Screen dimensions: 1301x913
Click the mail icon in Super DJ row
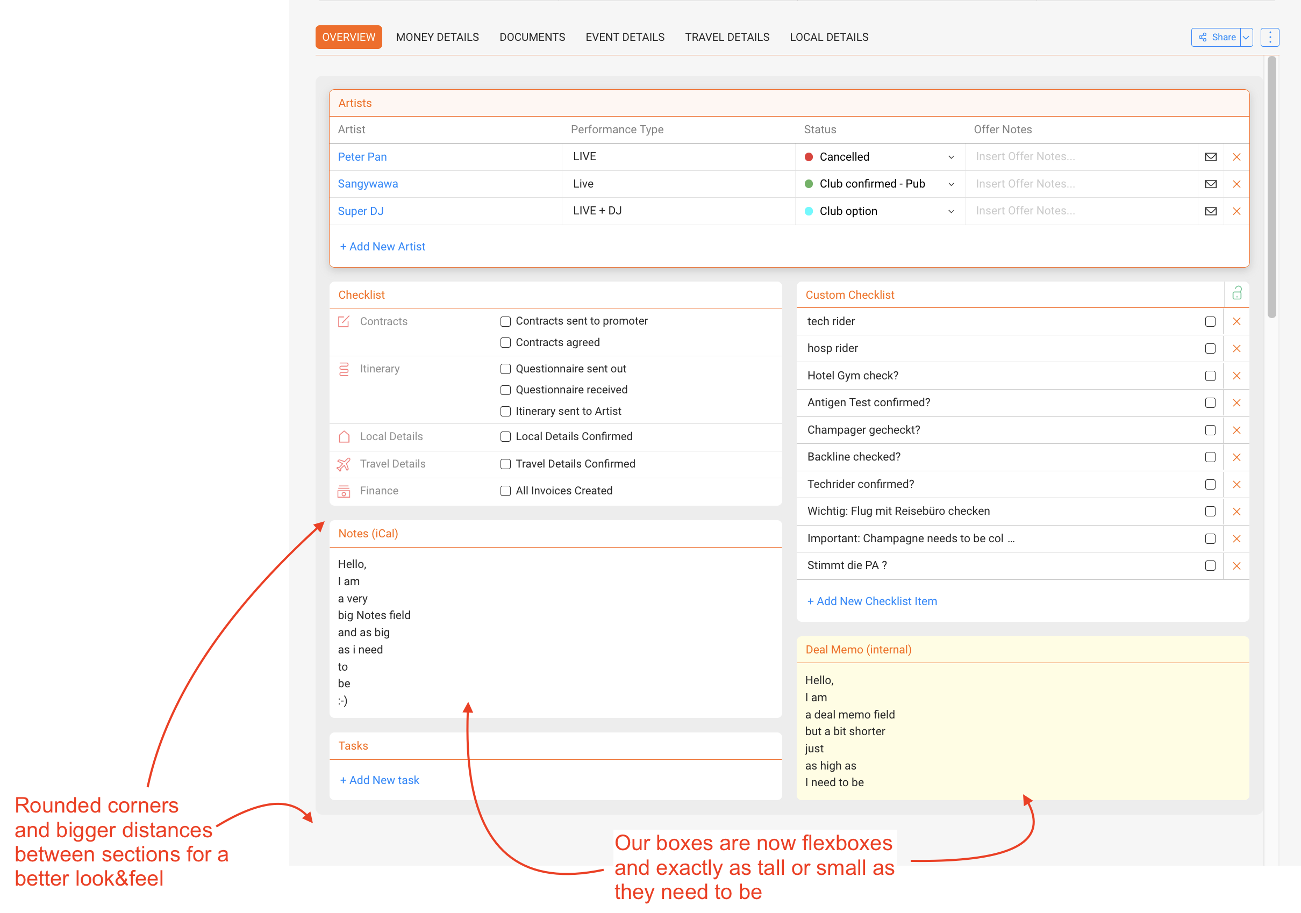1210,211
